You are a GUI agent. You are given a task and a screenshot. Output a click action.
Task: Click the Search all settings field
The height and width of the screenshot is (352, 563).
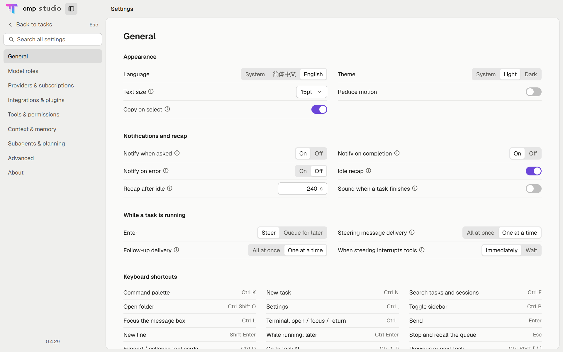click(x=53, y=39)
